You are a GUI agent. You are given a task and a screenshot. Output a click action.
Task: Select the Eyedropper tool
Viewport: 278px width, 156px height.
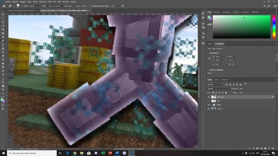[3, 37]
